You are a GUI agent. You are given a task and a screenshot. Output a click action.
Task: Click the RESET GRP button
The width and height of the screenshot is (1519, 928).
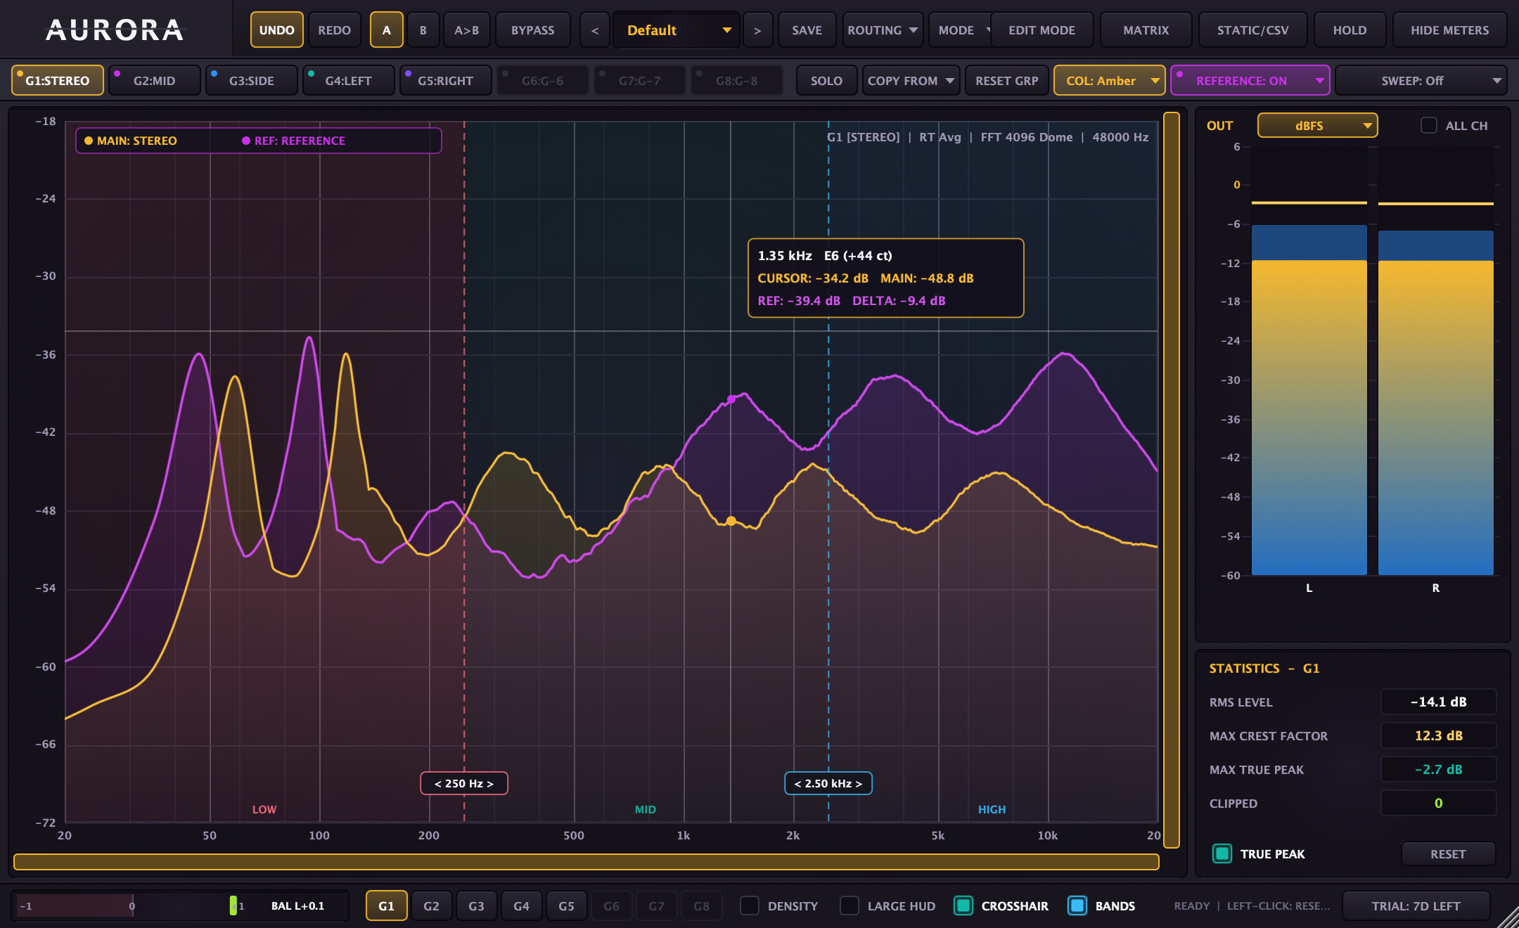(x=1006, y=81)
